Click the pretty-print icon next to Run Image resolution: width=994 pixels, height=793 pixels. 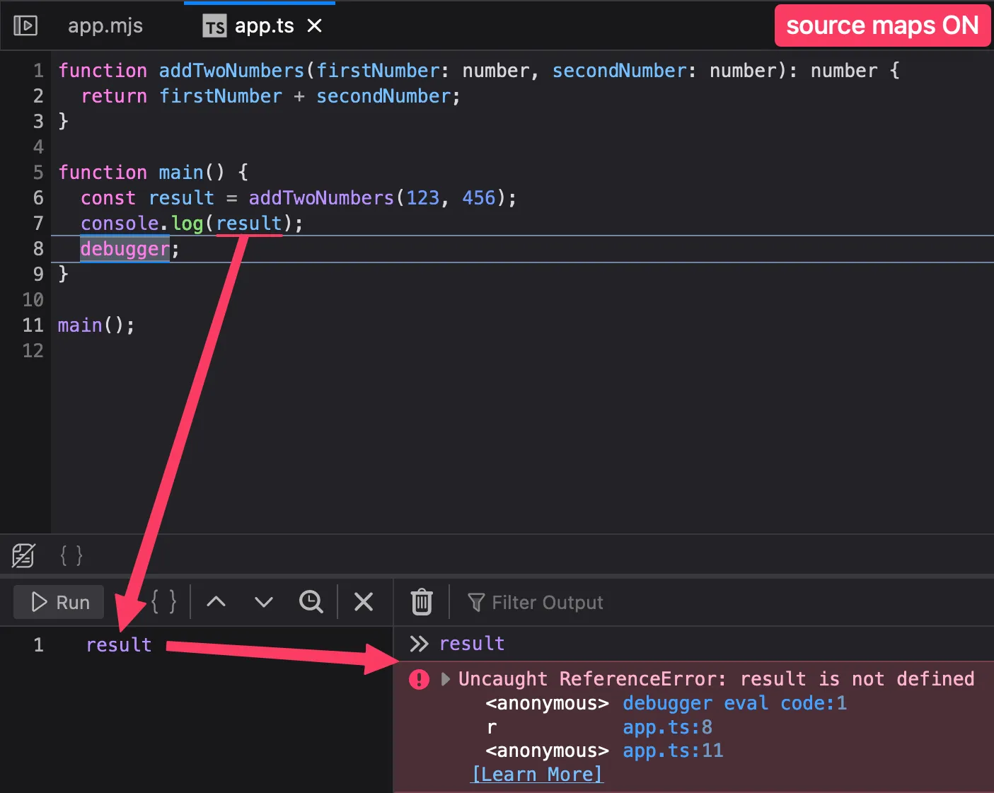click(164, 601)
